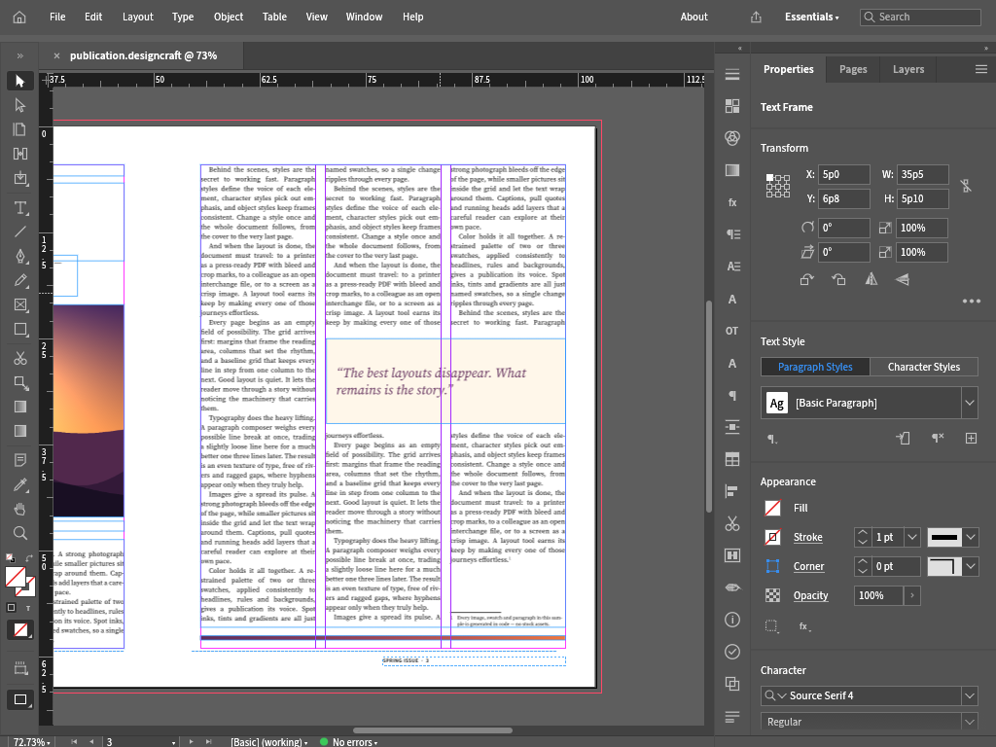The image size is (996, 747).
Task: Click Rotate 90° clockwise icon
Action: point(806,279)
